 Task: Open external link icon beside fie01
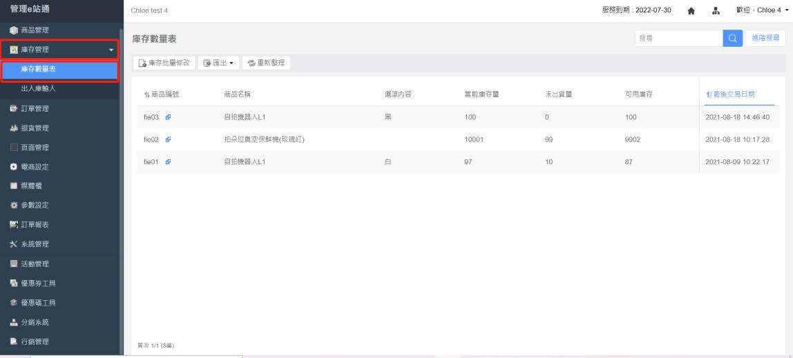coord(168,162)
